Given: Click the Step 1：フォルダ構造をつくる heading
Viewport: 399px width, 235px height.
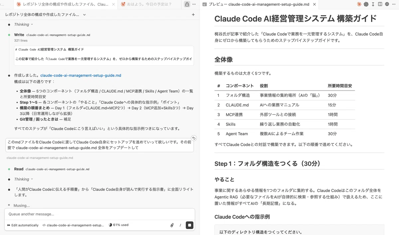Looking at the screenshot, I should (267, 163).
